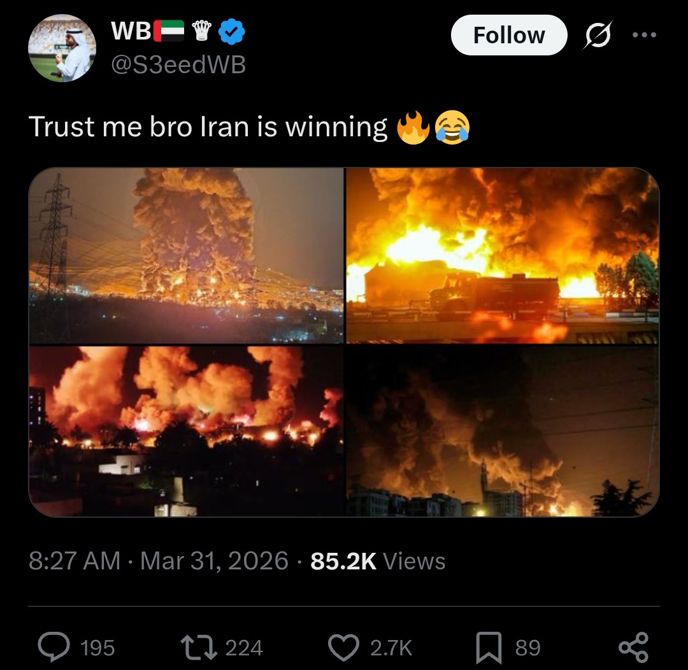Open the @S3eedWB handle link
Image resolution: width=688 pixels, height=670 pixels.
[x=178, y=65]
